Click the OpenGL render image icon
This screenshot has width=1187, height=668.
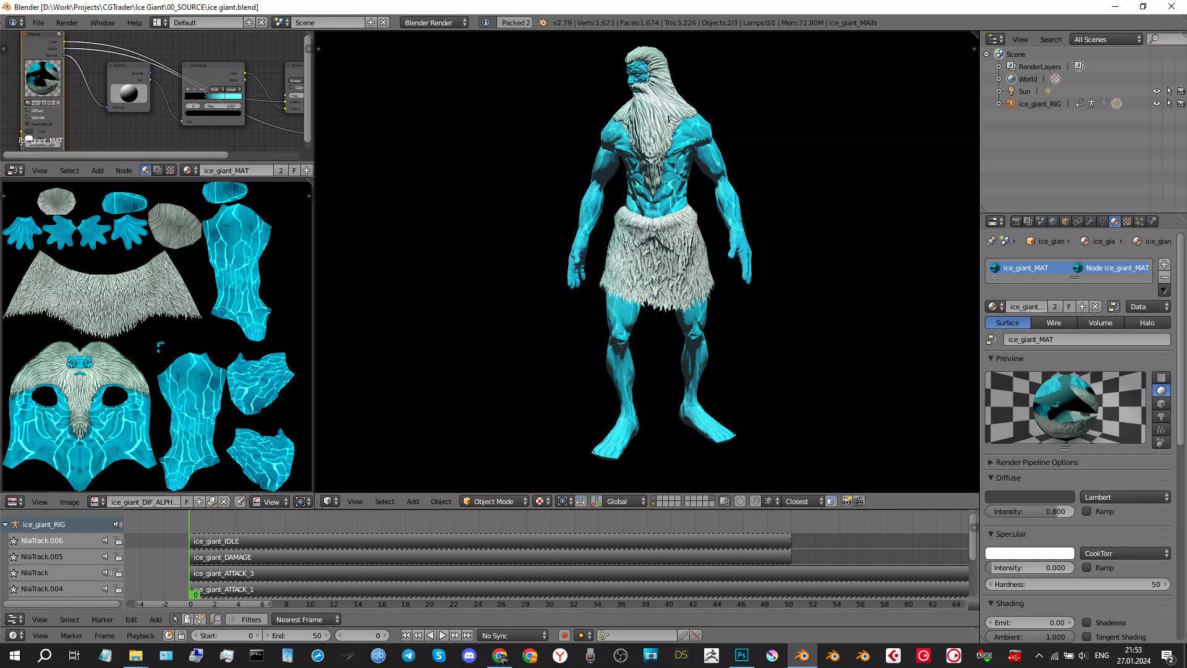[x=846, y=502]
